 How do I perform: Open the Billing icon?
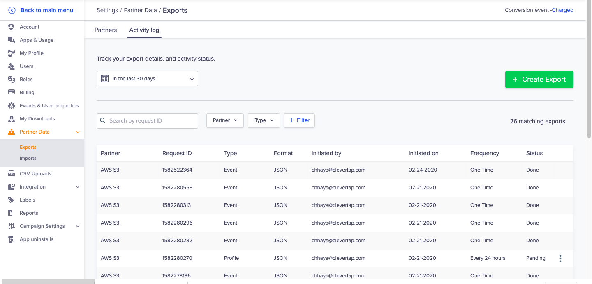click(x=11, y=92)
